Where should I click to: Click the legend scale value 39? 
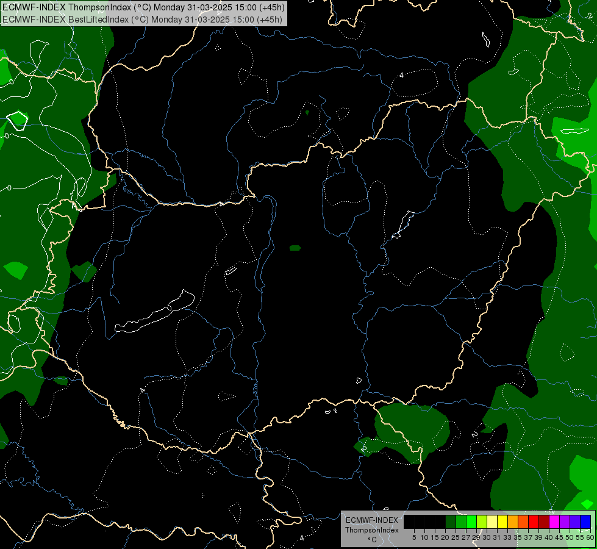[538, 537]
